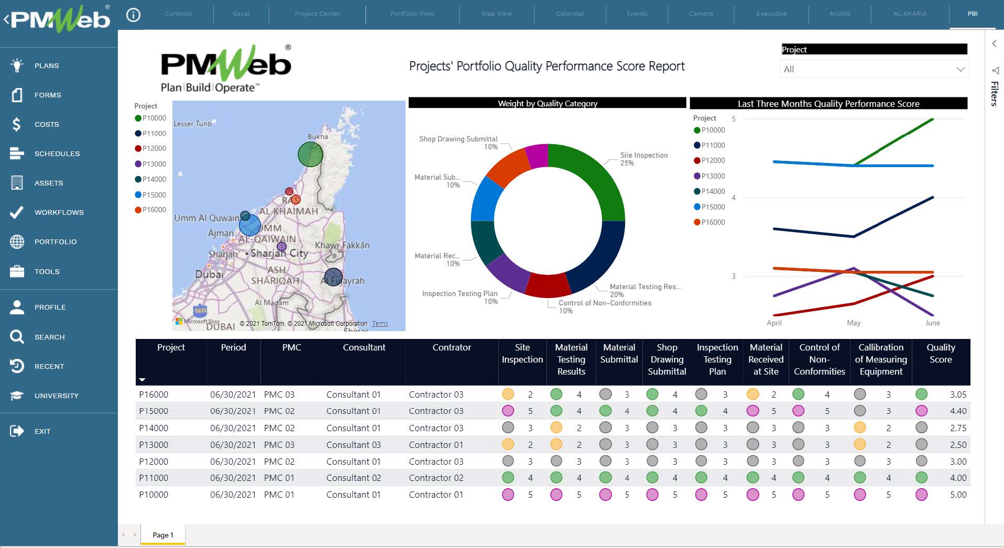Open the Search magnifier icon
This screenshot has height=548, width=1004.
(x=17, y=337)
